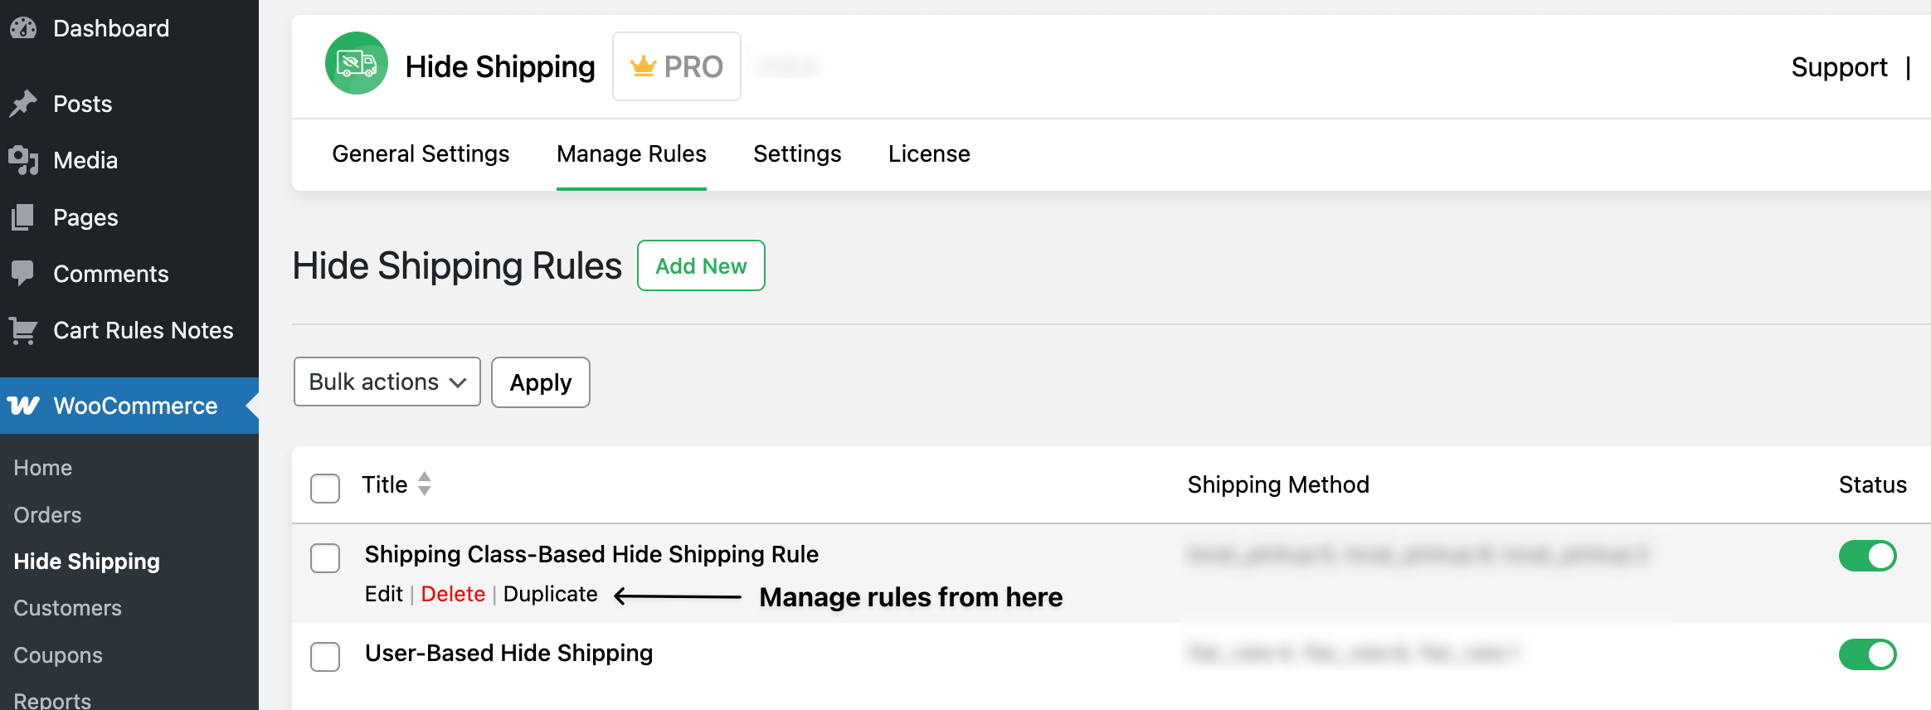Open the Bulk actions dropdown
Image resolution: width=1931 pixels, height=710 pixels.
tap(387, 382)
